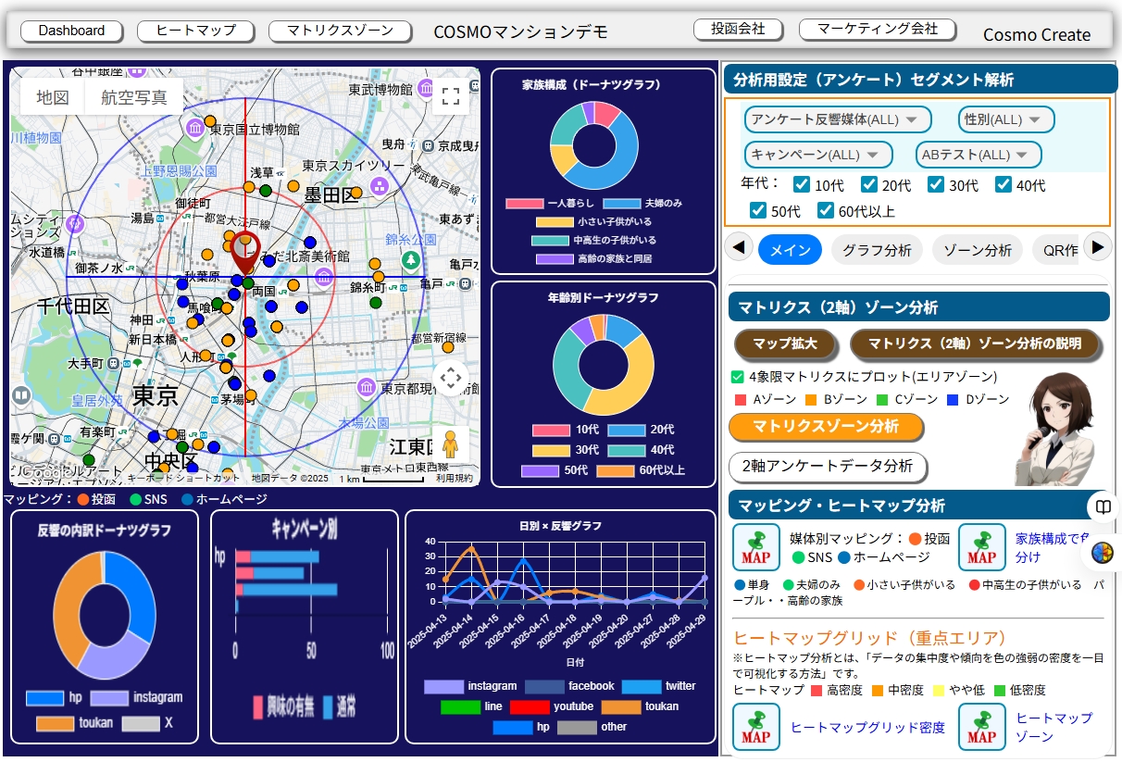Expand the 性別(ALL) dropdown

pos(1005,119)
